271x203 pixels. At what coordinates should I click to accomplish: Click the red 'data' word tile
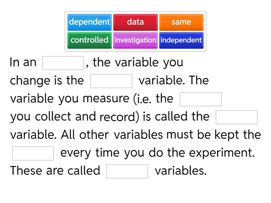tap(135, 22)
